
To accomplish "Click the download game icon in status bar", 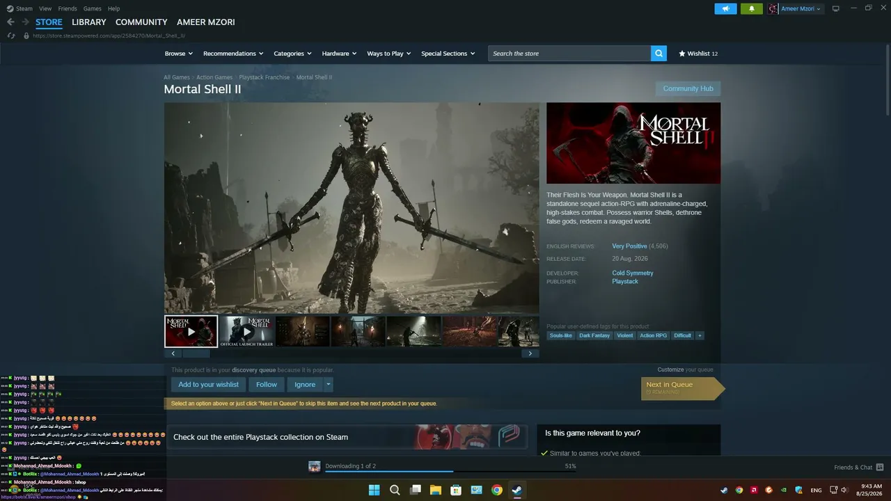I will 315,466.
